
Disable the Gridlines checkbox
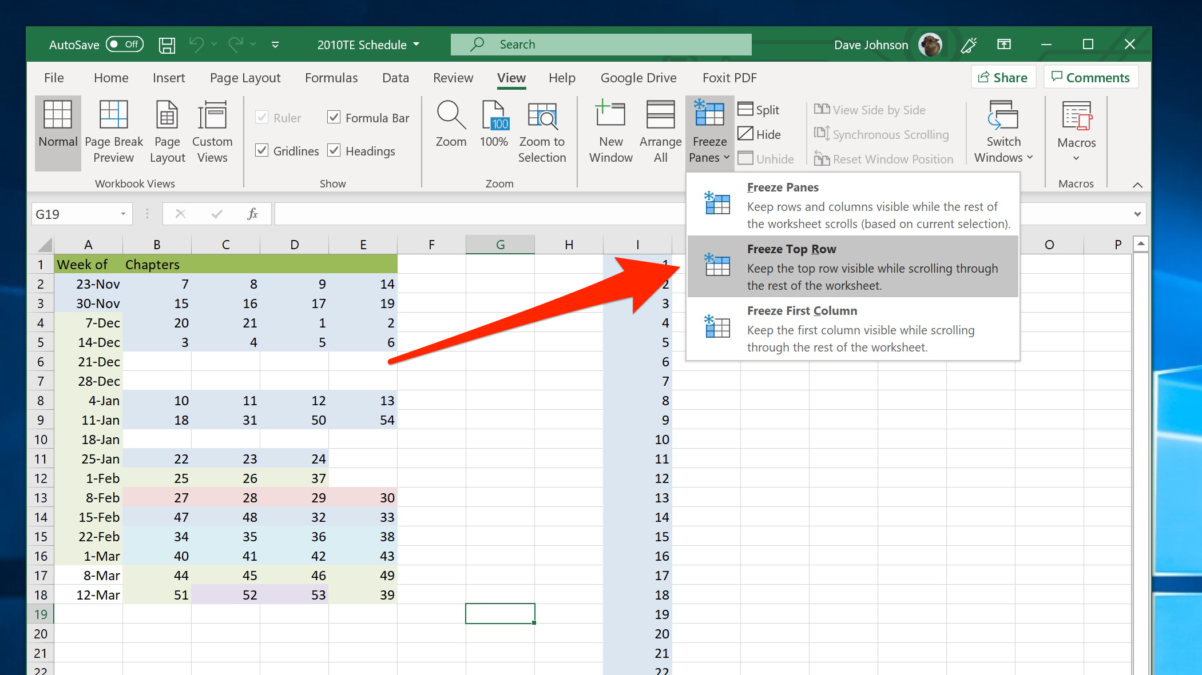(x=262, y=150)
